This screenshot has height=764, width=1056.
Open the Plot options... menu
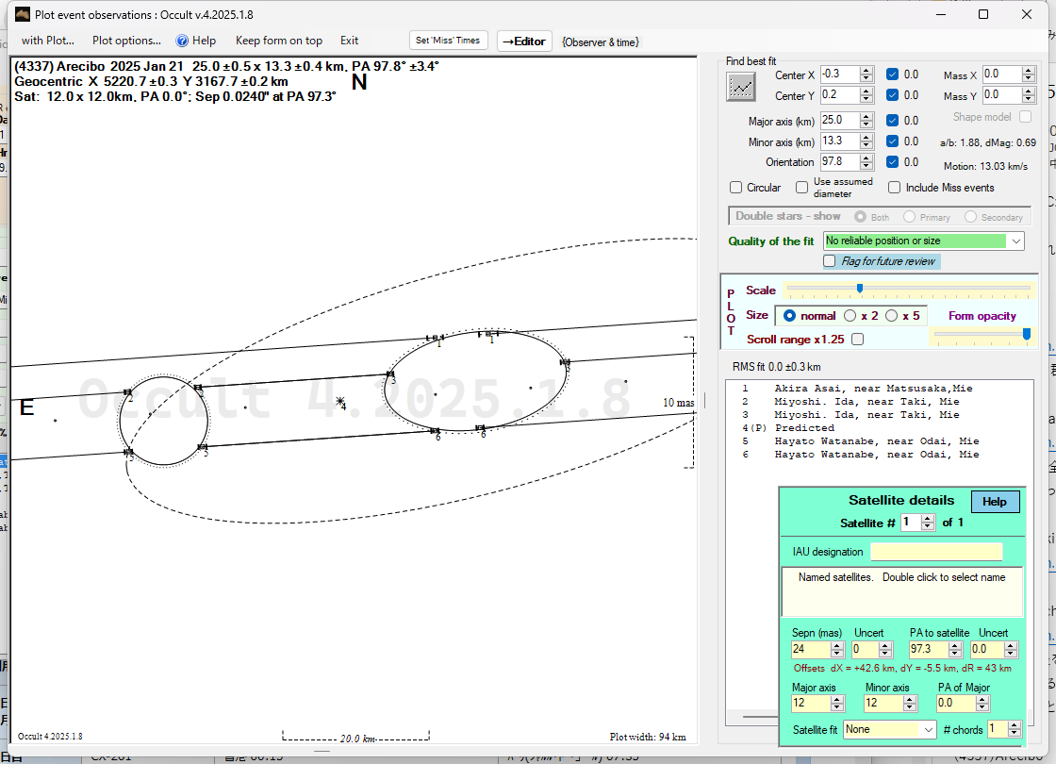pos(126,41)
